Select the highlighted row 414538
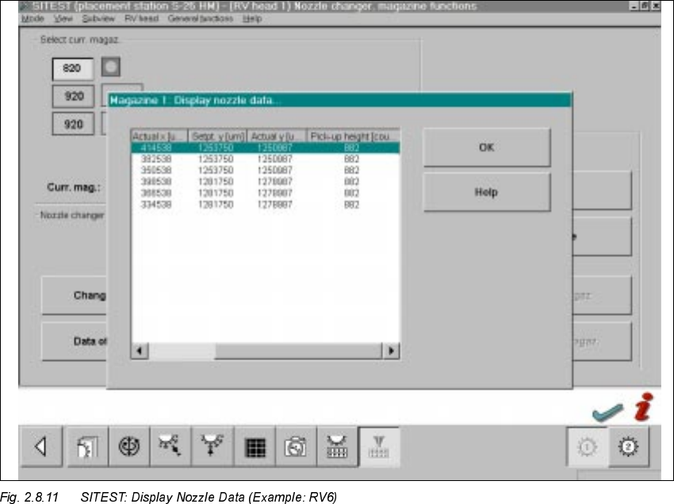Image resolution: width=674 pixels, height=504 pixels. (x=266, y=148)
